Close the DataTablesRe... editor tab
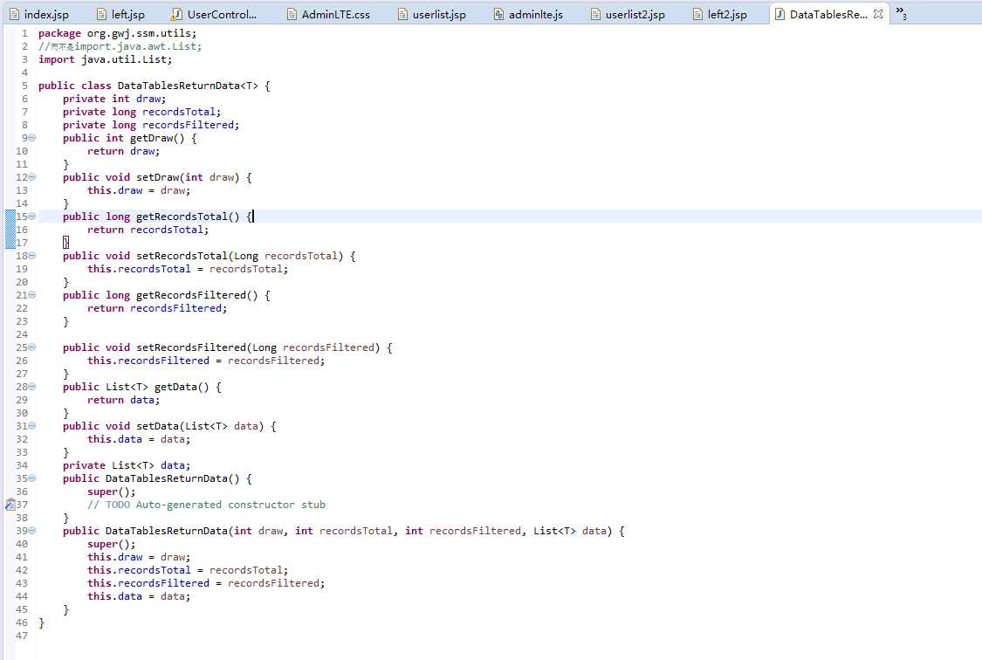This screenshot has width=982, height=660. [878, 14]
